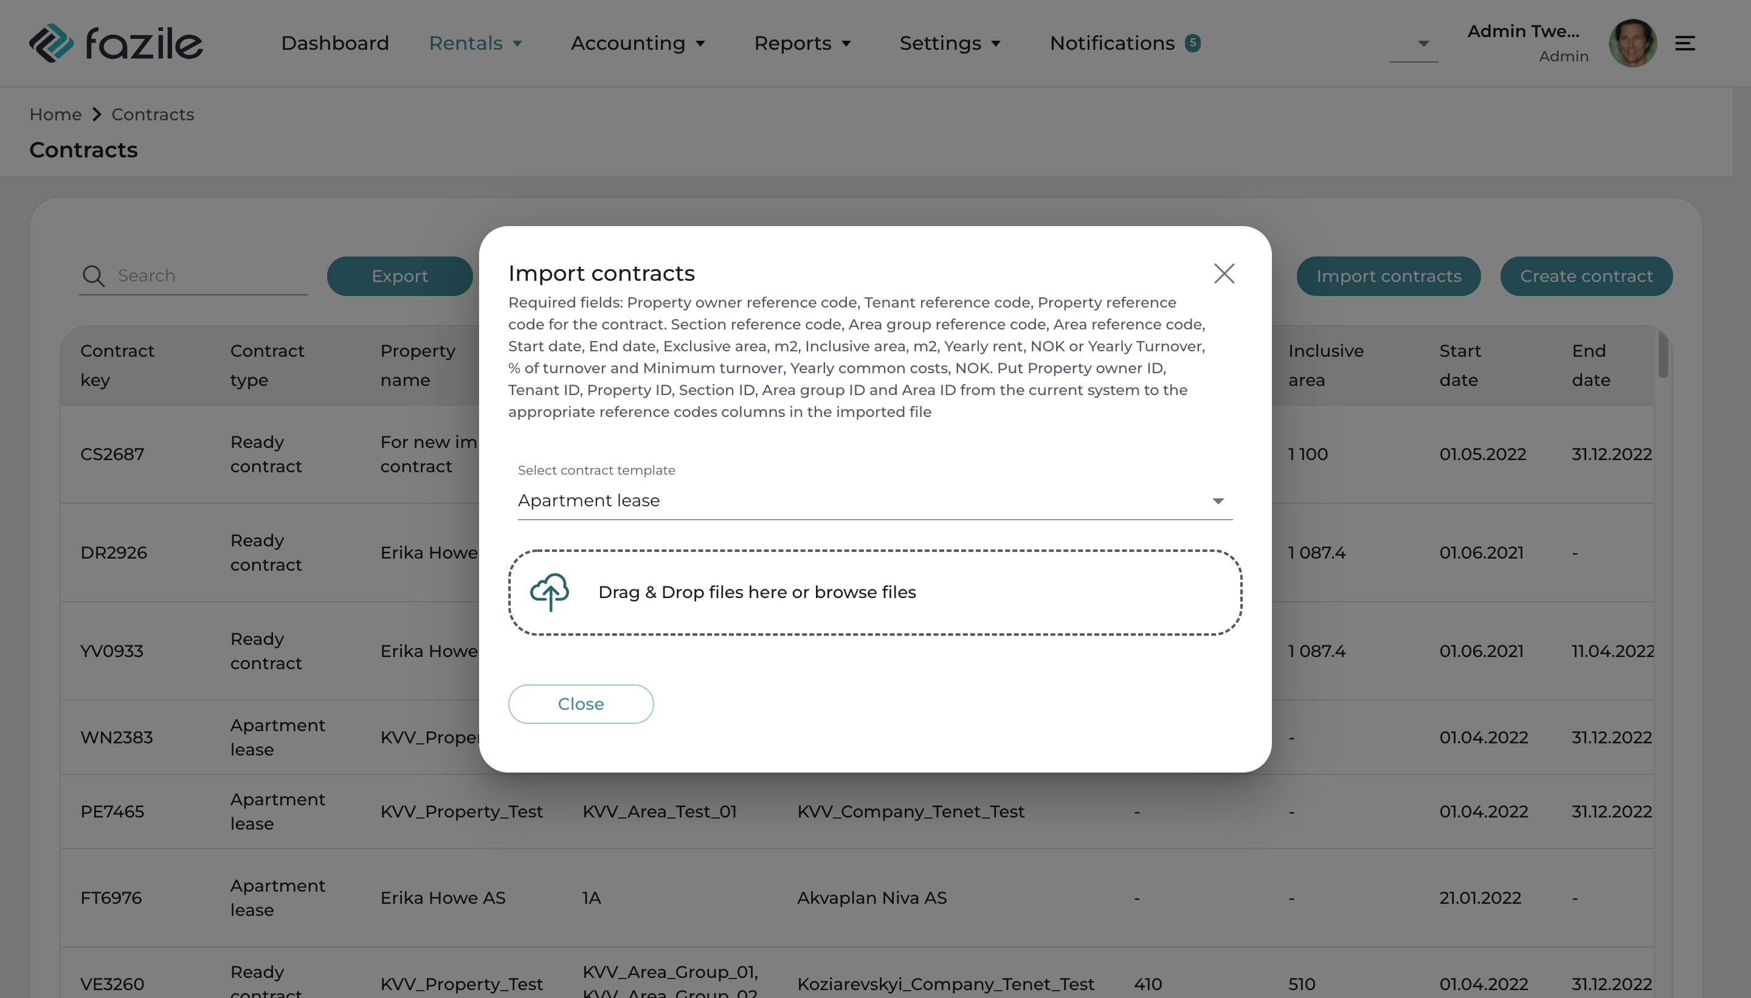Viewport: 1751px width, 998px height.
Task: Close the Import contracts dialog with X
Action: 1224,274
